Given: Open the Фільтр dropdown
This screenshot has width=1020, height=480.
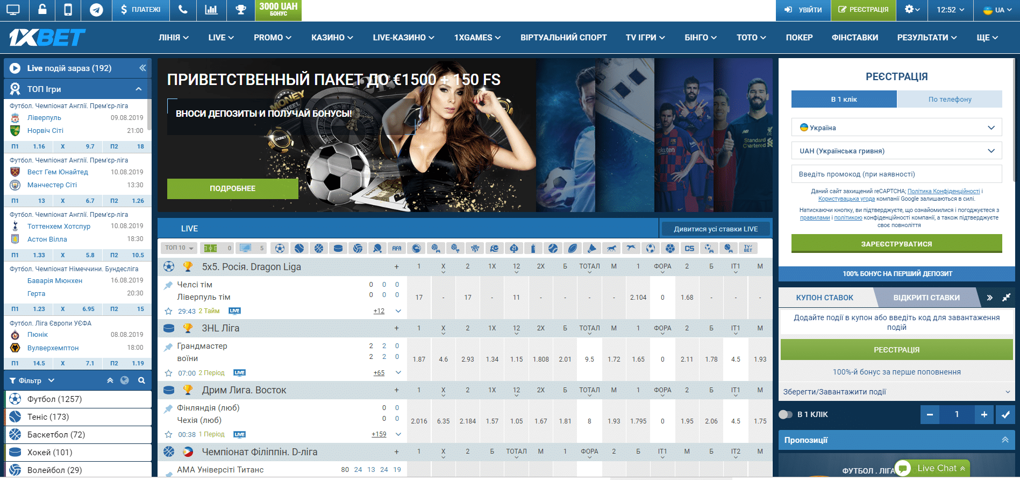Looking at the screenshot, I should click(x=32, y=380).
